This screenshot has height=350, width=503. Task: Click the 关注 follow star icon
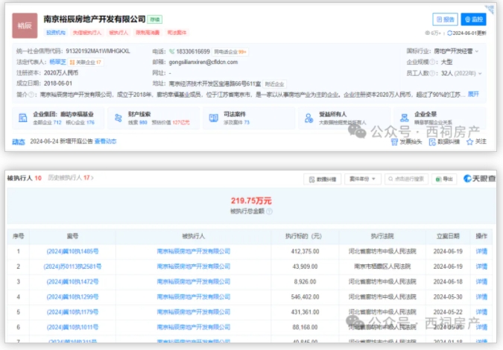[469, 141]
